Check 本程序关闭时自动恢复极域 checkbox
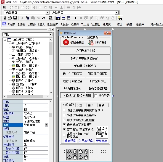This screenshot has width=163, height=162. pyautogui.click(x=64, y=135)
